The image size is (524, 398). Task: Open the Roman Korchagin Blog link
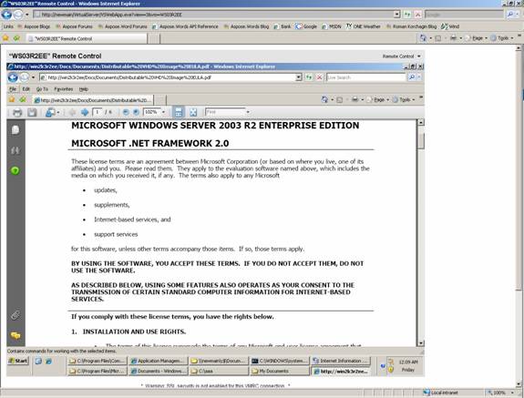click(411, 26)
